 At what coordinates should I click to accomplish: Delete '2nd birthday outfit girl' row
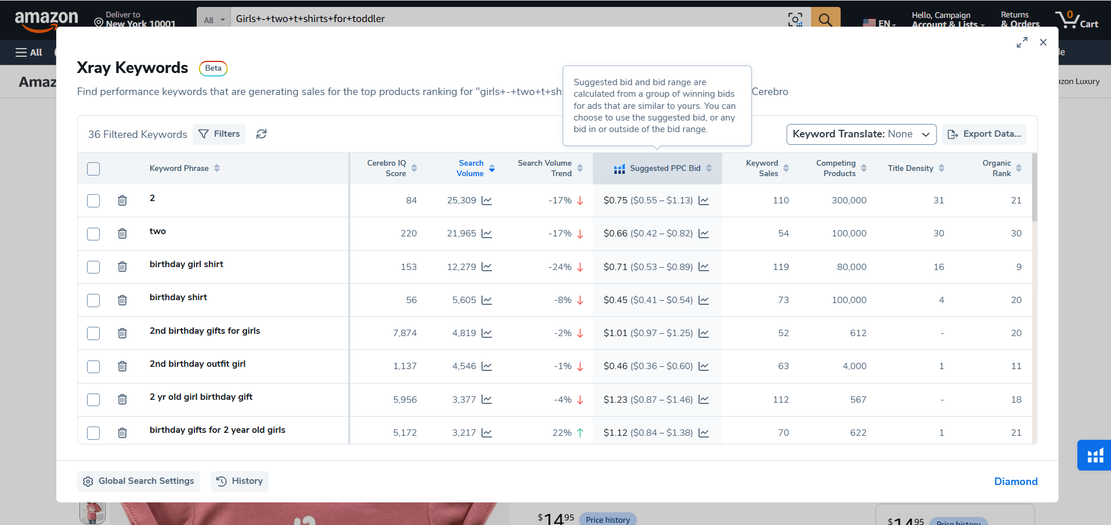coord(122,366)
